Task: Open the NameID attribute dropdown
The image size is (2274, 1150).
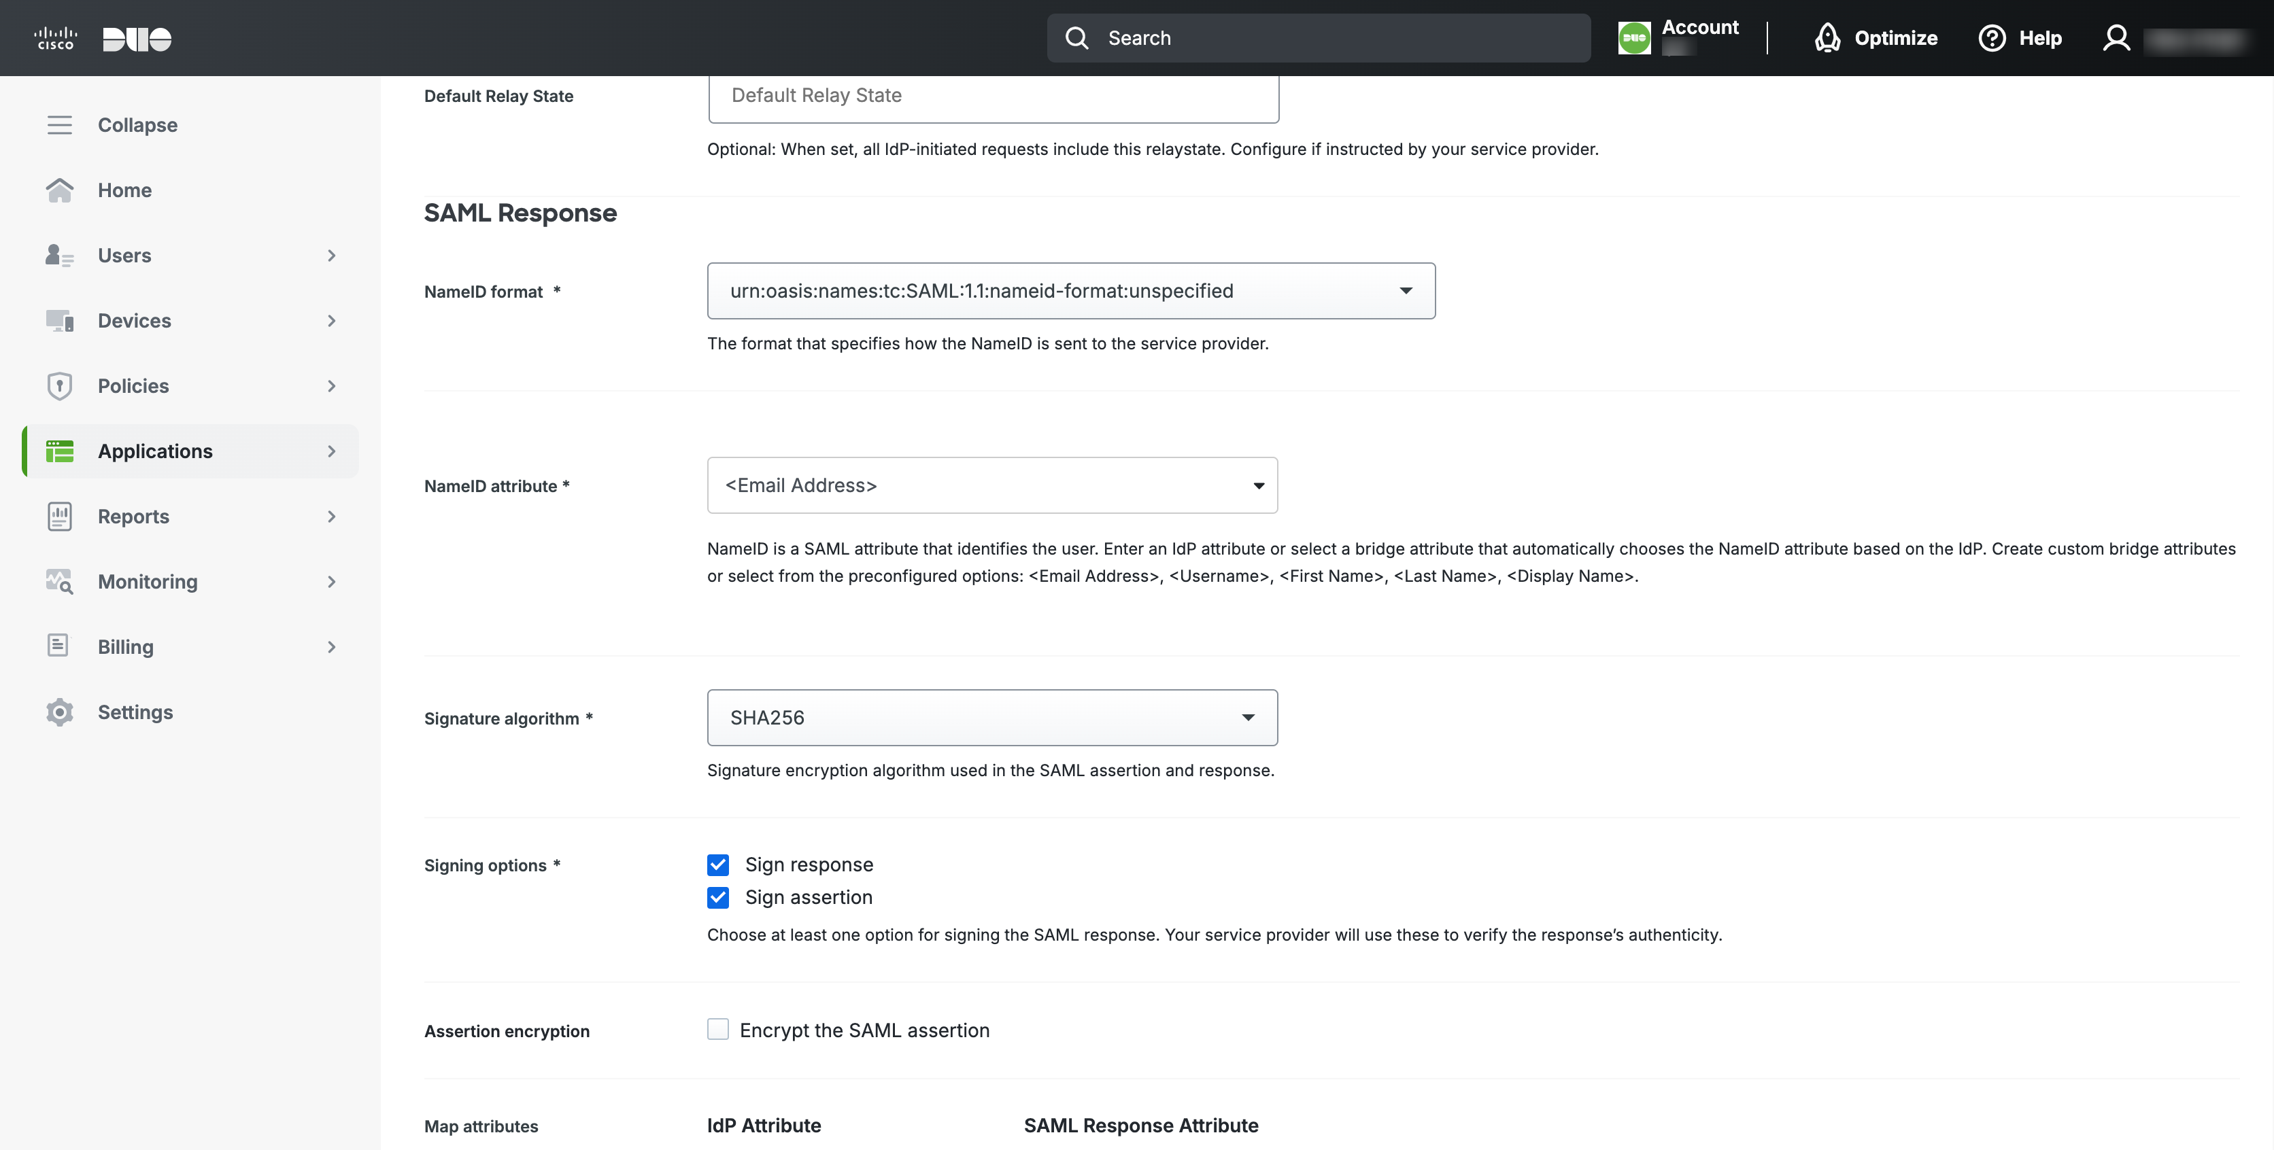Action: pos(991,485)
